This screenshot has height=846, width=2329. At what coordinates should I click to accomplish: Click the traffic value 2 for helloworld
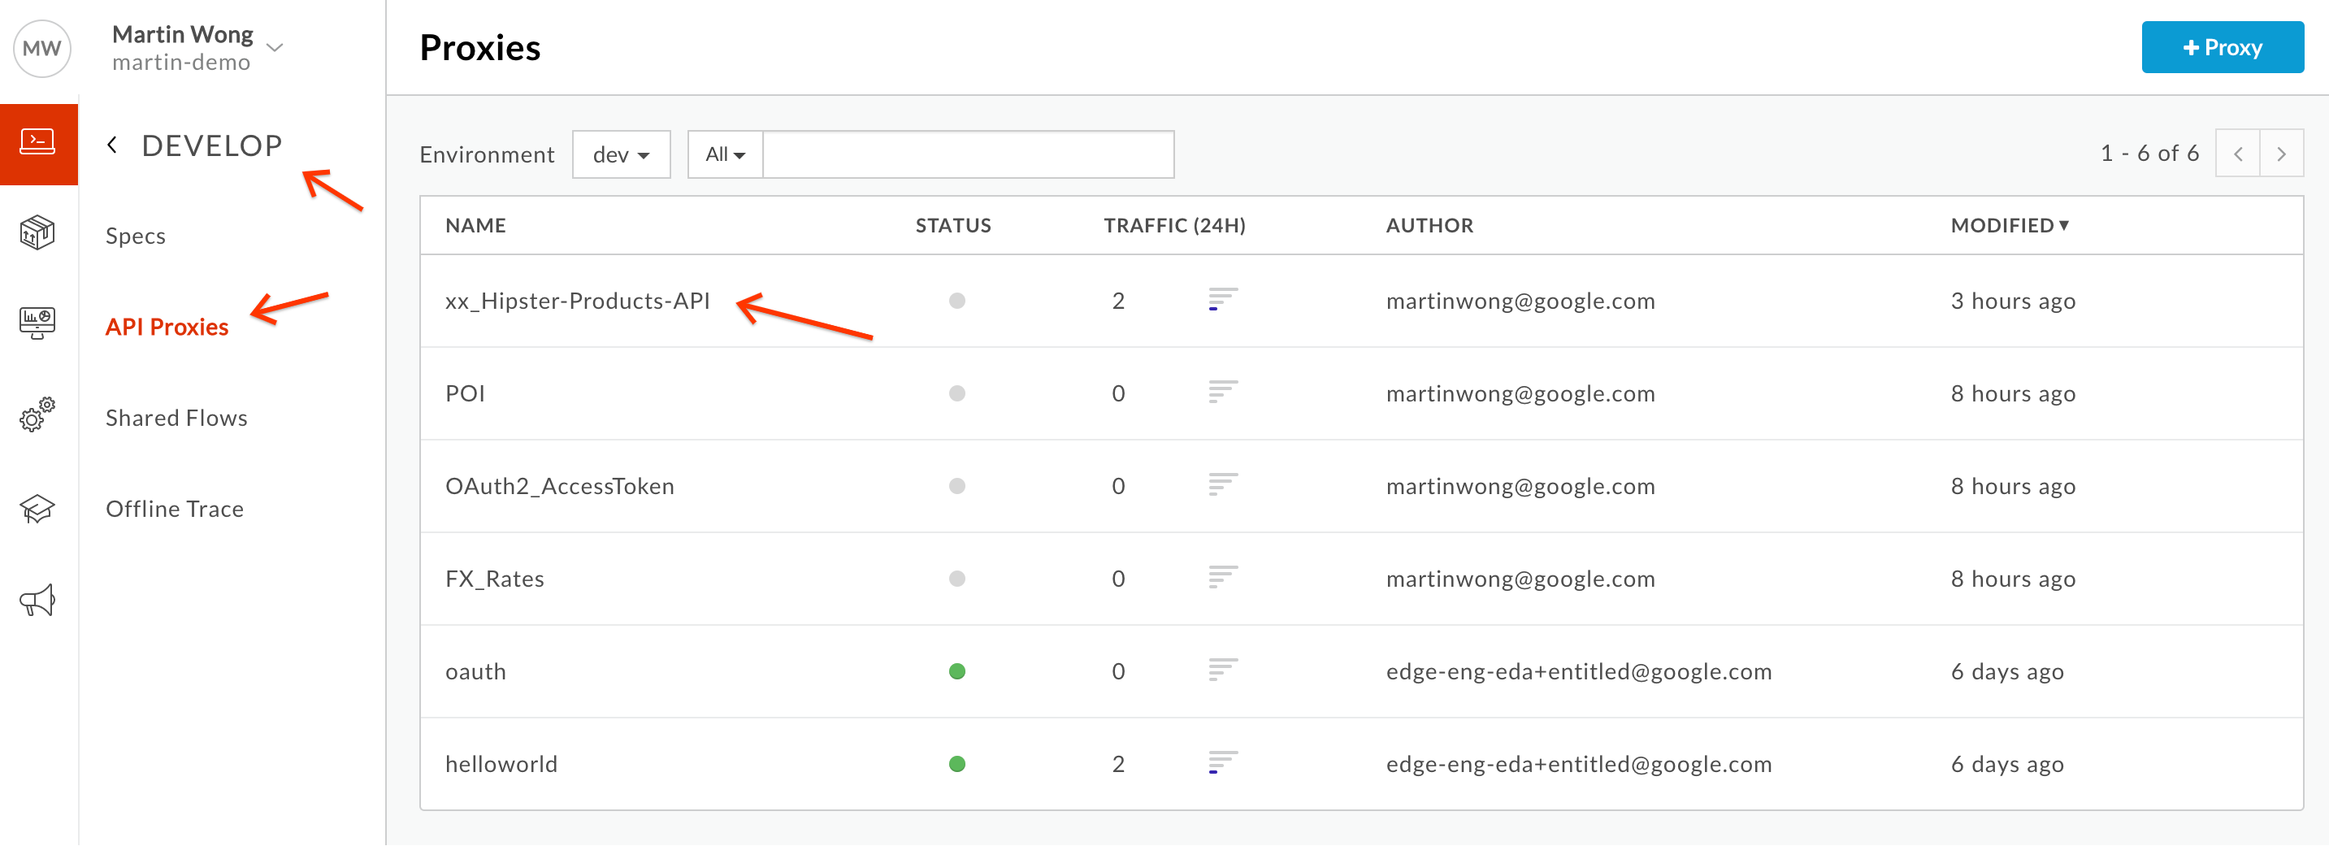tap(1118, 764)
